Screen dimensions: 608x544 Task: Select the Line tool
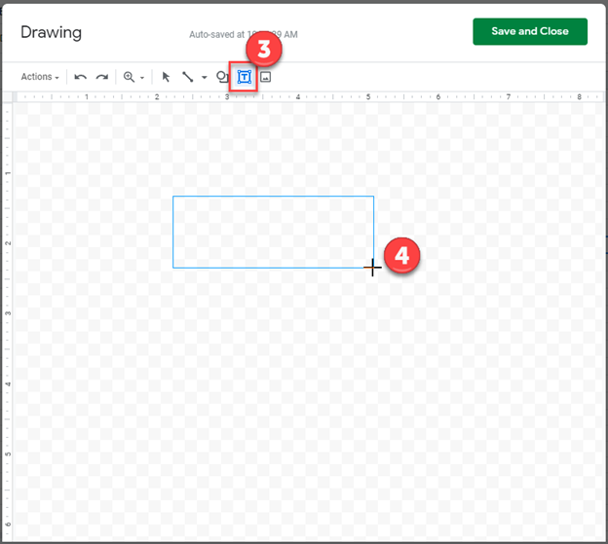[x=188, y=77]
